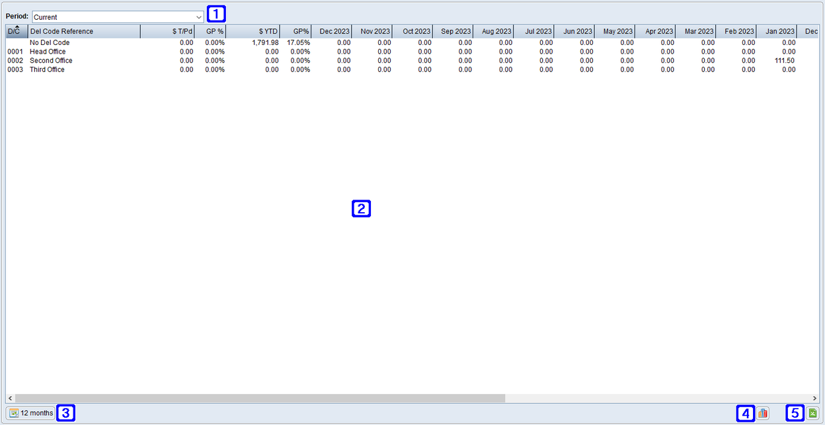Sort by the D/C column
The height and width of the screenshot is (425, 825).
coord(15,31)
